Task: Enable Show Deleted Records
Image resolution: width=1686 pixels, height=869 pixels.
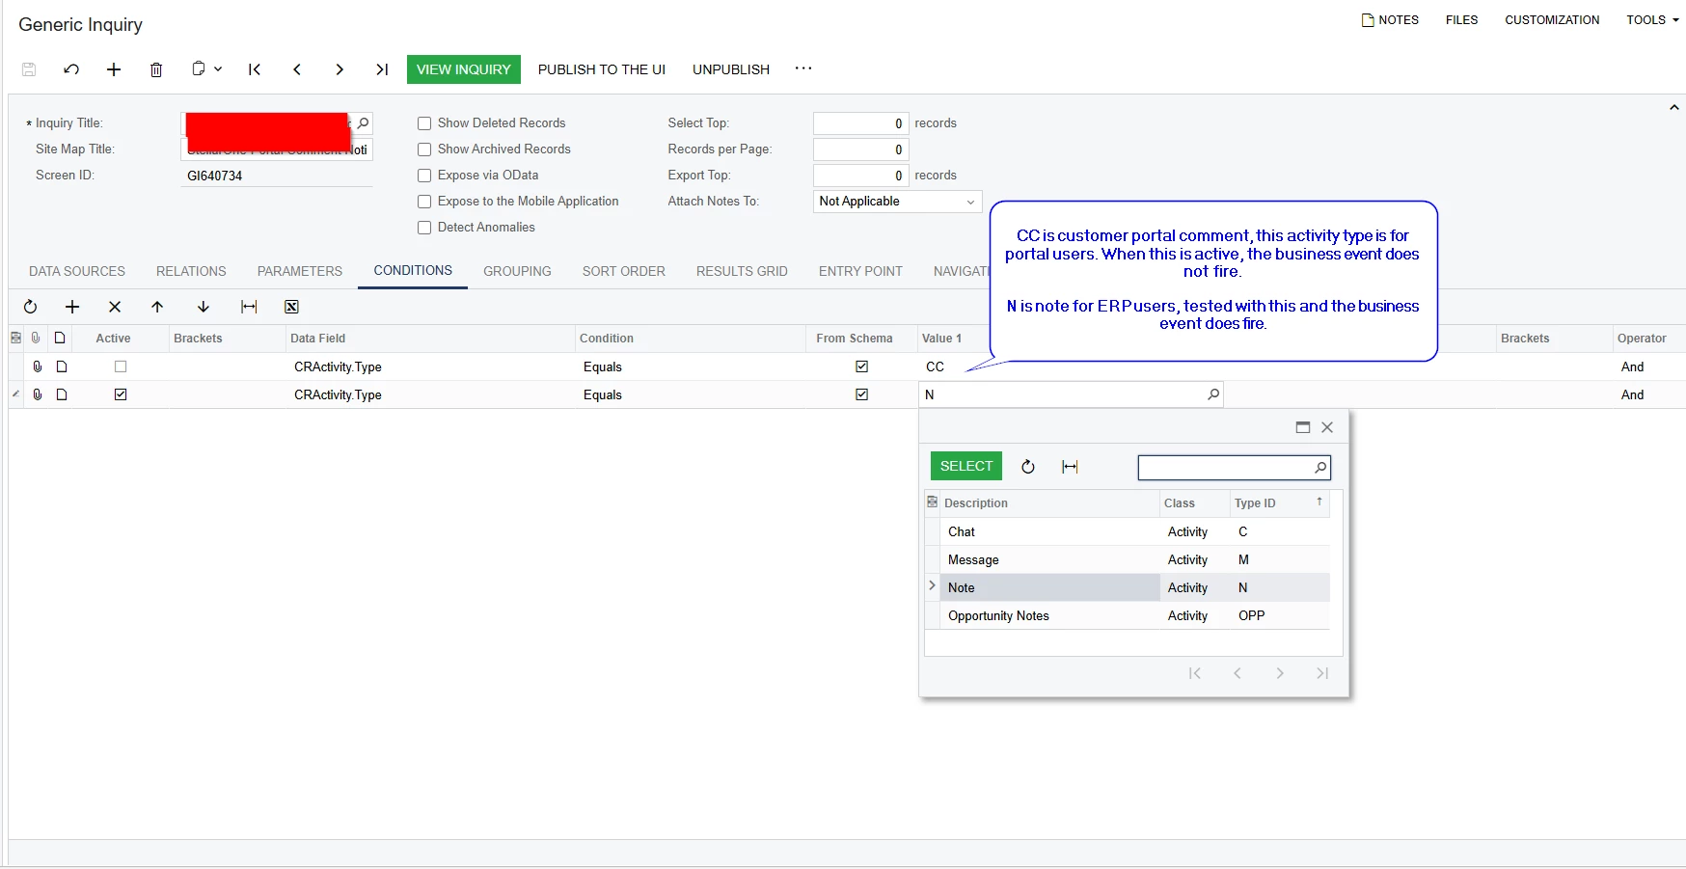Action: pos(424,123)
